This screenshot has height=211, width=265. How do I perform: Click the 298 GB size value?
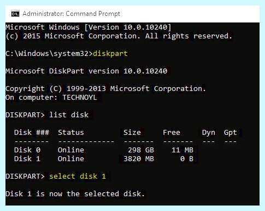(141, 150)
